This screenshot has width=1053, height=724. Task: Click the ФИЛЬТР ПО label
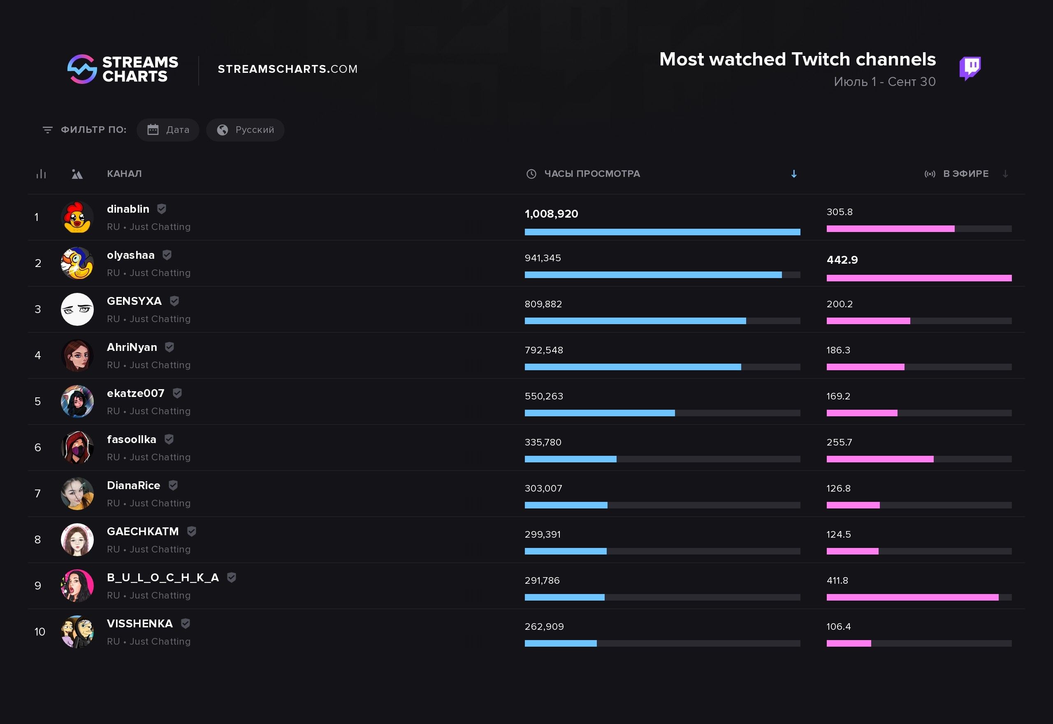click(93, 129)
